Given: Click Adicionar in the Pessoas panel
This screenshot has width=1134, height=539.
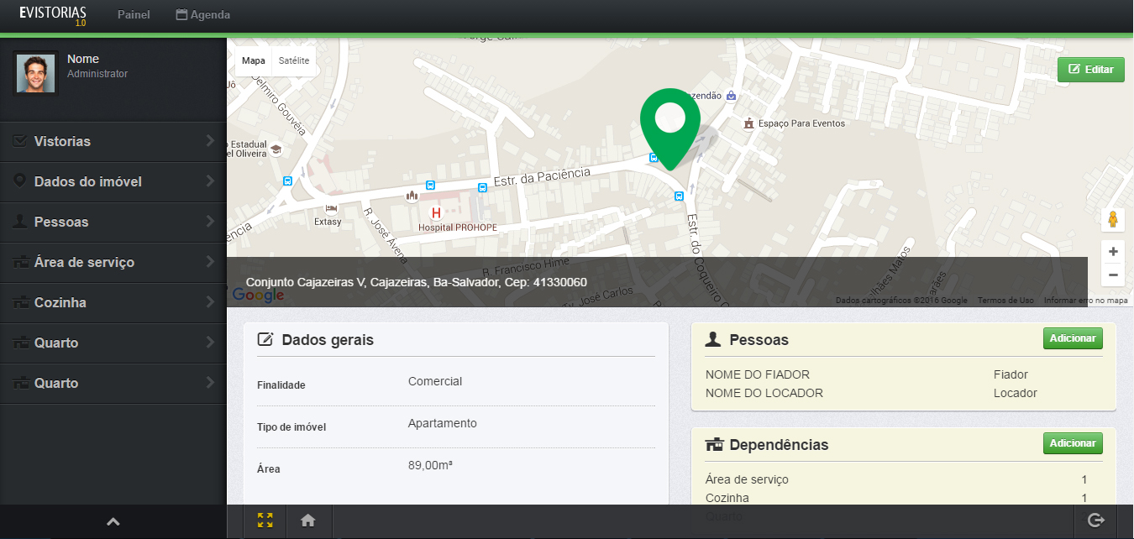Looking at the screenshot, I should [x=1073, y=338].
